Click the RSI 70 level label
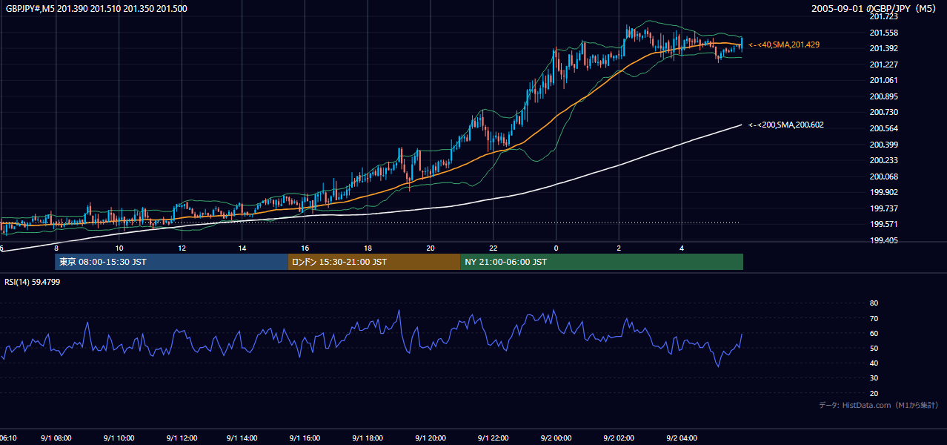This screenshot has width=947, height=445. click(x=874, y=318)
